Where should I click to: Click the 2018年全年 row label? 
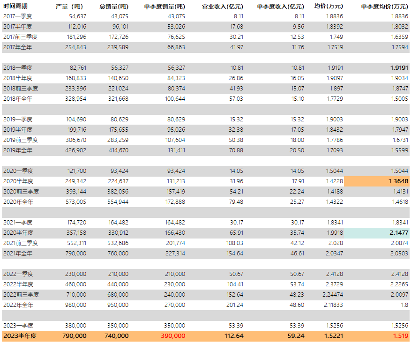click(18, 99)
